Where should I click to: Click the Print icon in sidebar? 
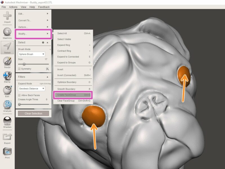[x=7, y=152]
